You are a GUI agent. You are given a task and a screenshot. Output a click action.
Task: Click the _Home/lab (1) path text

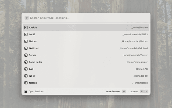140,76
